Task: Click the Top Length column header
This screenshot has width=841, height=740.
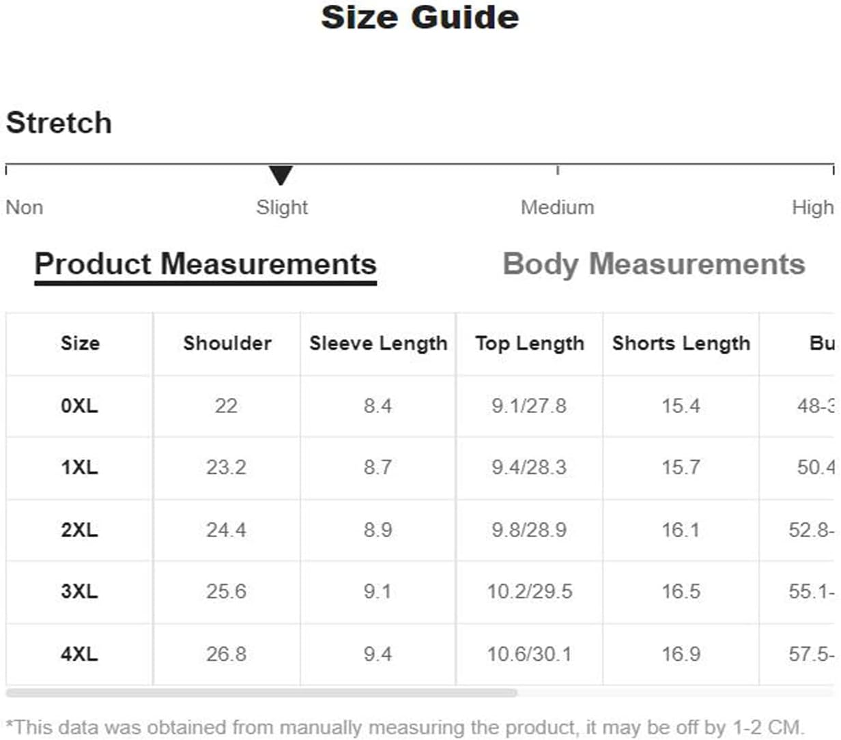Action: pyautogui.click(x=530, y=343)
